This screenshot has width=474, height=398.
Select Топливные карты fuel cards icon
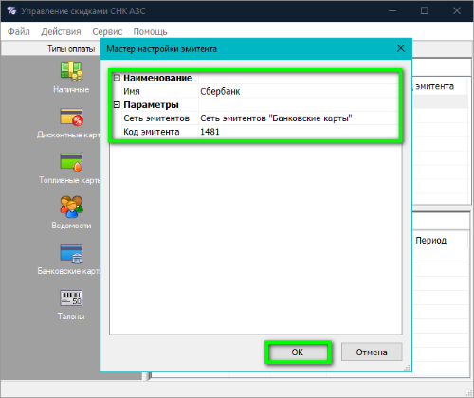71,162
